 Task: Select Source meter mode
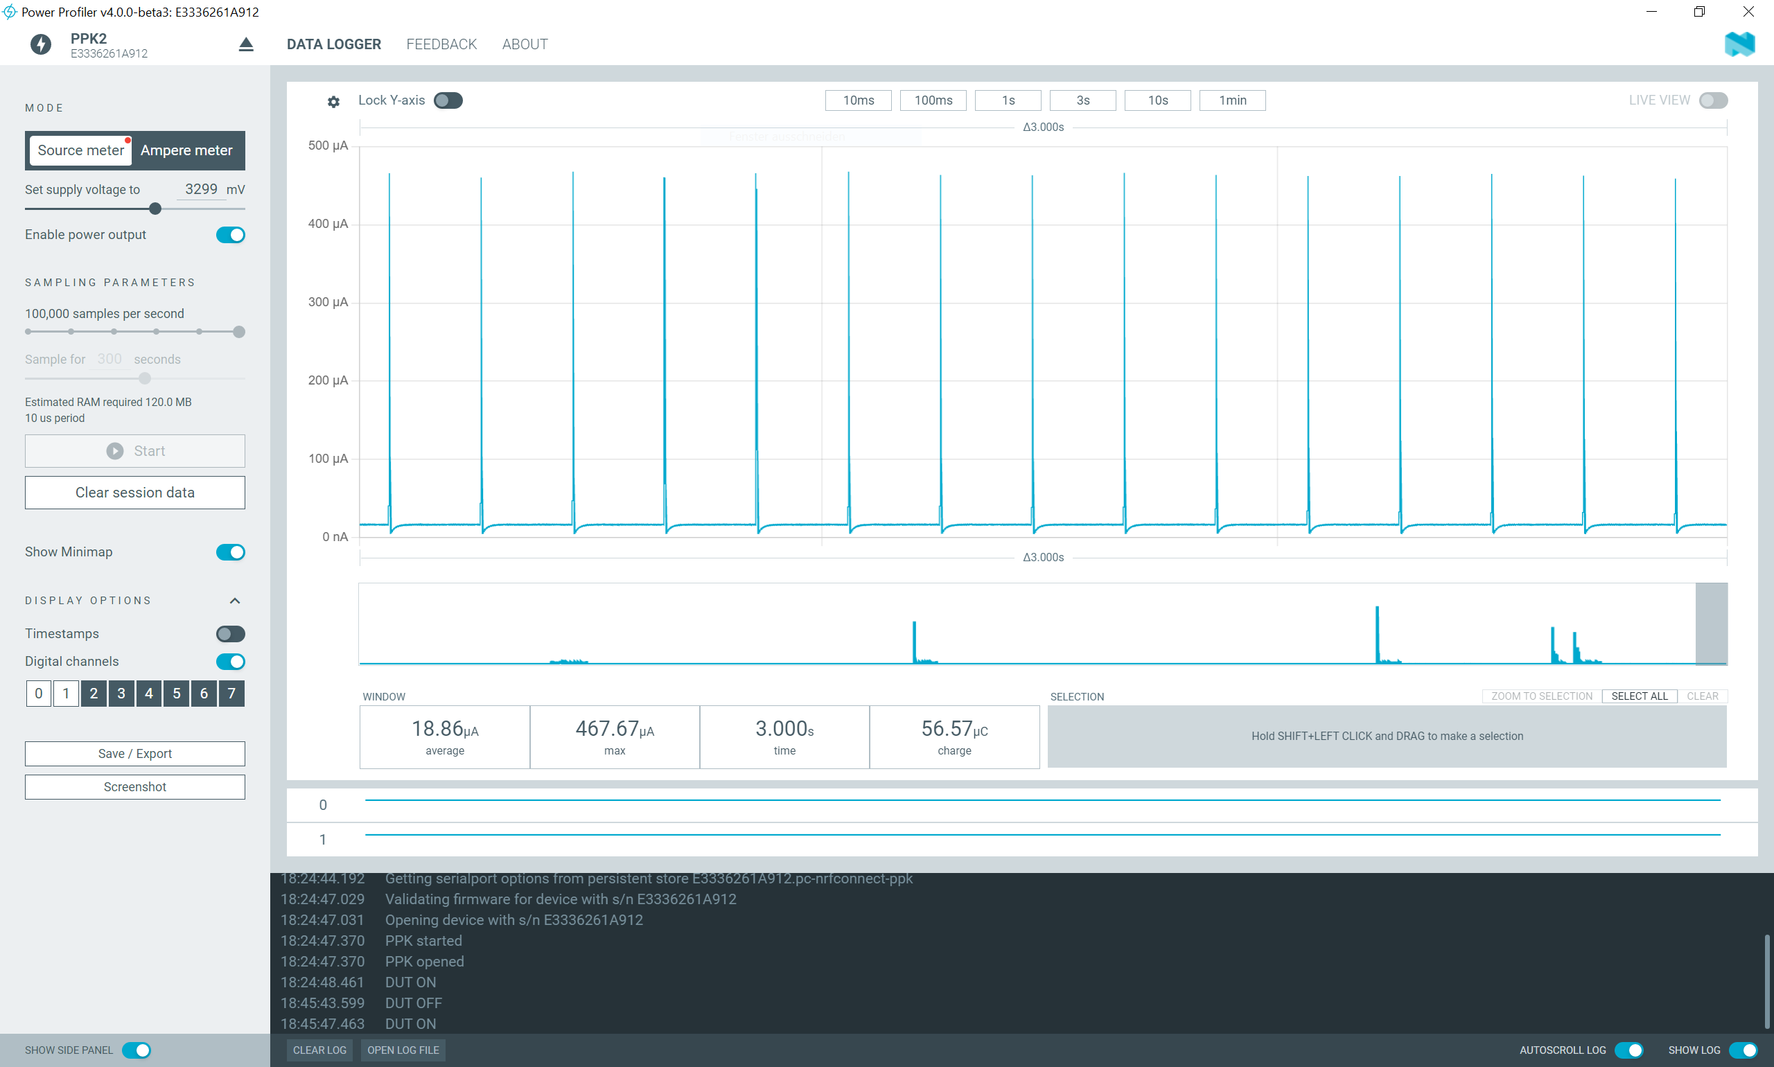pos(80,150)
